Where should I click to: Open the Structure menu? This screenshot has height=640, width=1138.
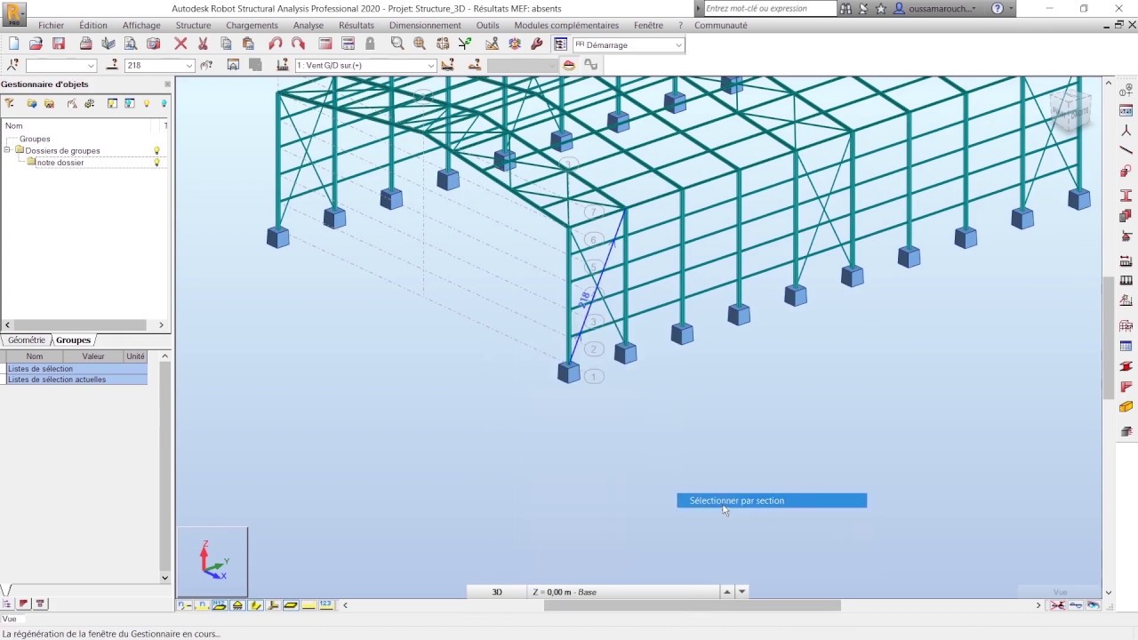[193, 26]
